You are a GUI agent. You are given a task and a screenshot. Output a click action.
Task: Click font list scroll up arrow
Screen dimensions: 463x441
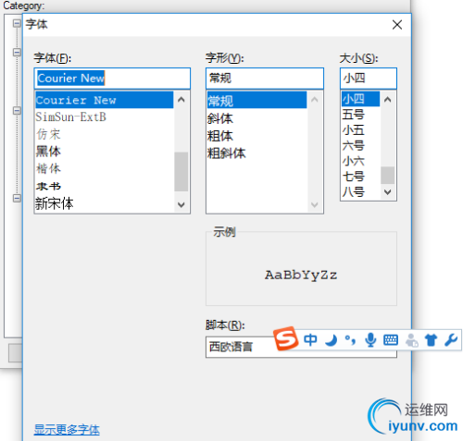181,100
